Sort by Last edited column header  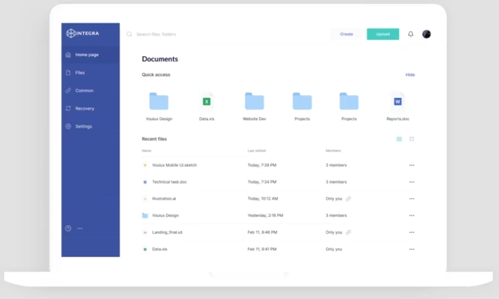[256, 151]
